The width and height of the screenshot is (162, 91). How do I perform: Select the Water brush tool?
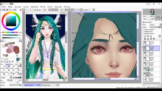pos(17,65)
